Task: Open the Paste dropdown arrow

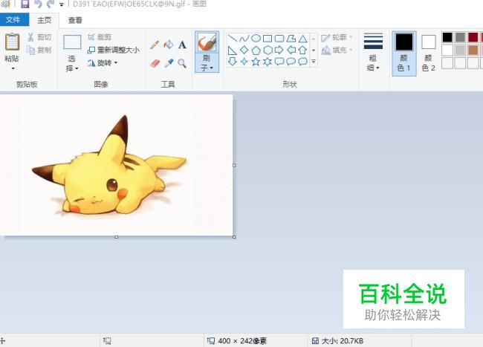Action: [x=13, y=68]
